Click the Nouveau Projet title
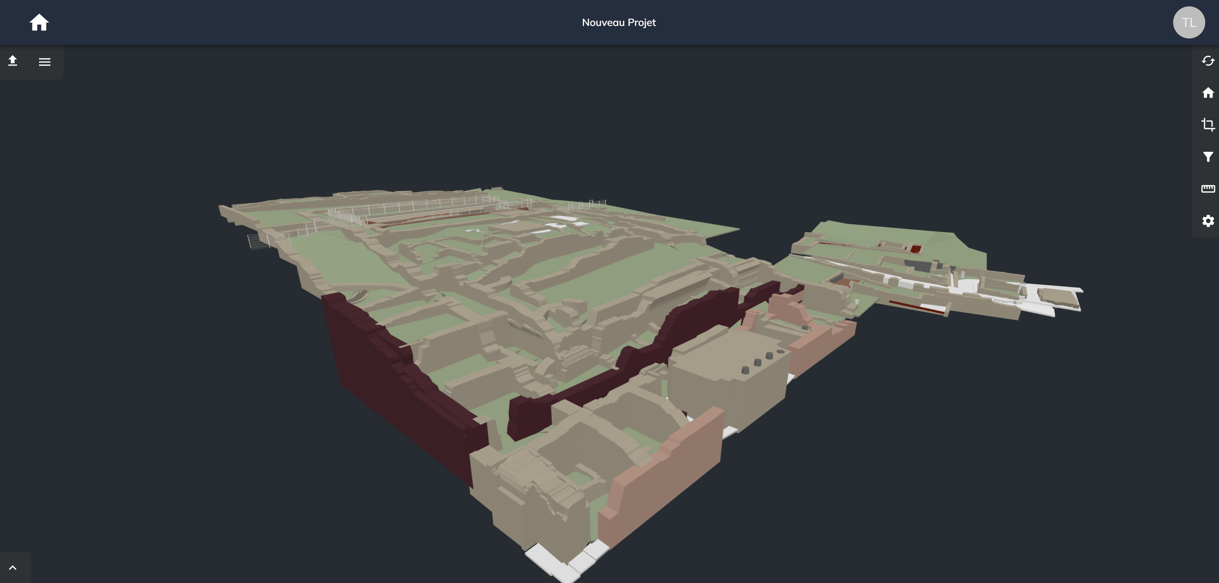This screenshot has height=583, width=1219. [x=619, y=22]
